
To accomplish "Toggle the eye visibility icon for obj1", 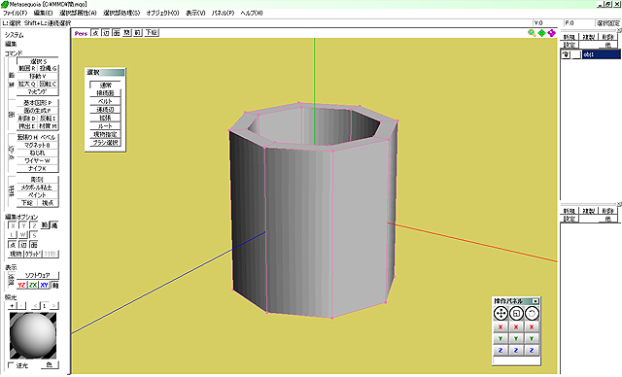I will pos(566,54).
